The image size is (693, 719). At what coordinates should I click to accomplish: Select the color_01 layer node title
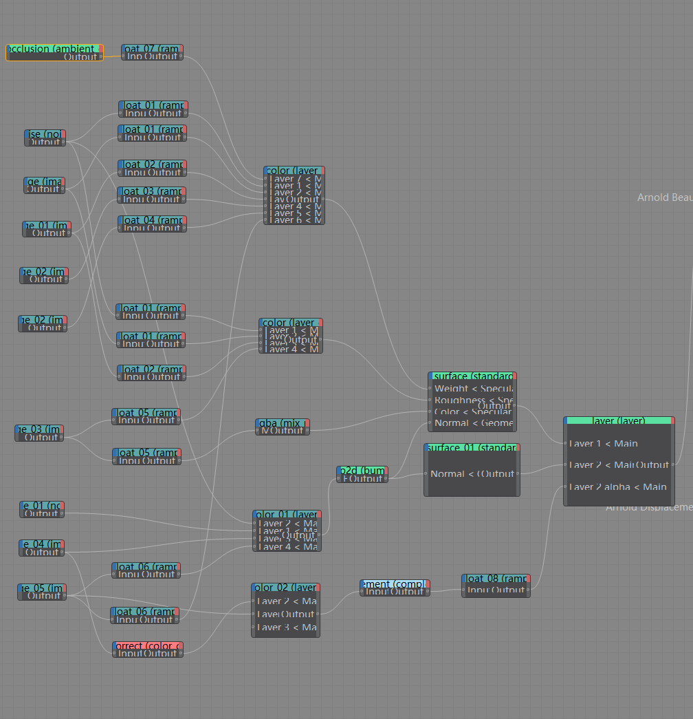(x=287, y=515)
